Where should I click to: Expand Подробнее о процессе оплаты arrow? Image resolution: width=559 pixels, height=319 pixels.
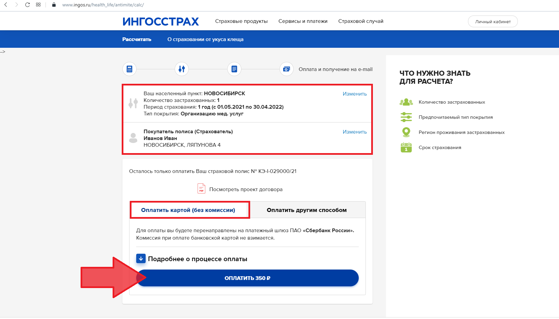[x=141, y=258]
